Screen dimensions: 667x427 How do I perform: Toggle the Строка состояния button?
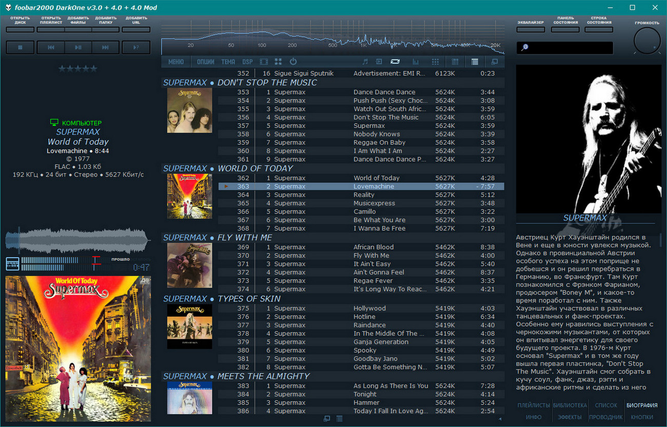click(599, 29)
